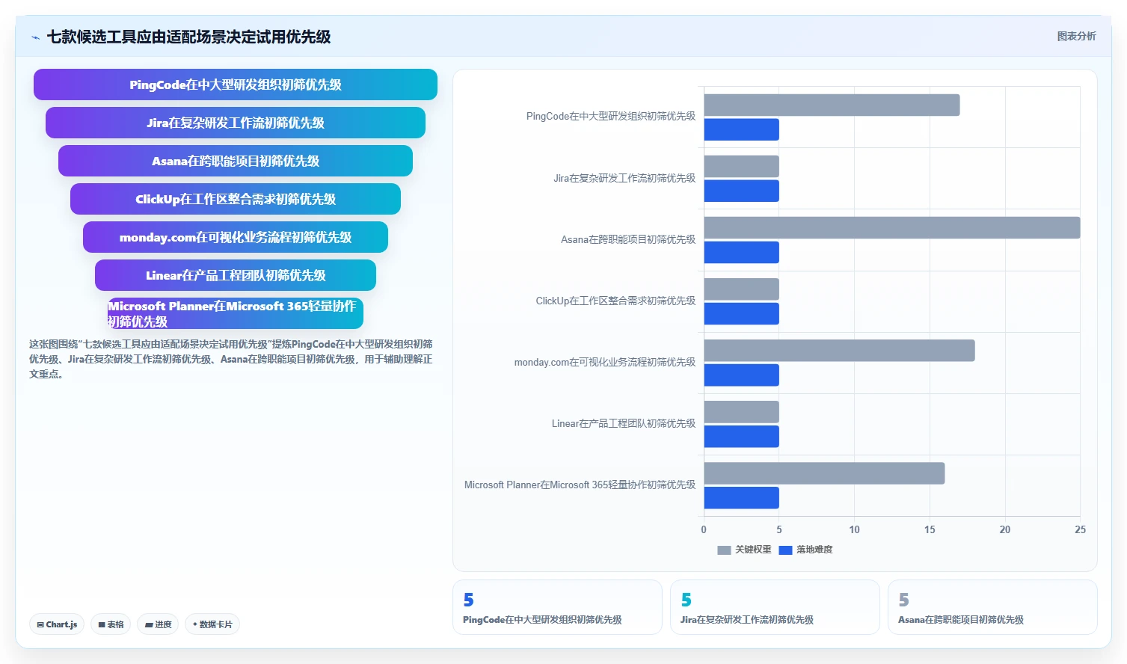
Task: Click Jira gray 关键权重 chart bar
Action: pyautogui.click(x=741, y=166)
